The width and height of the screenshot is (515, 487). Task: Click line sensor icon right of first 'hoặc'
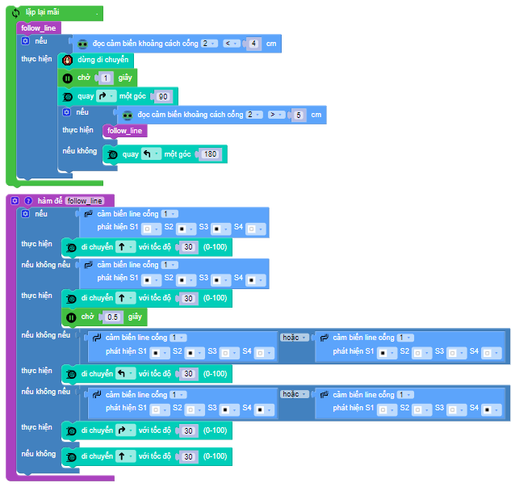click(324, 338)
